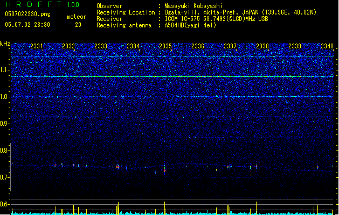Click antenna A504HB(yagi 4el) text
Screen dimensions: 339x215
pos(190,25)
